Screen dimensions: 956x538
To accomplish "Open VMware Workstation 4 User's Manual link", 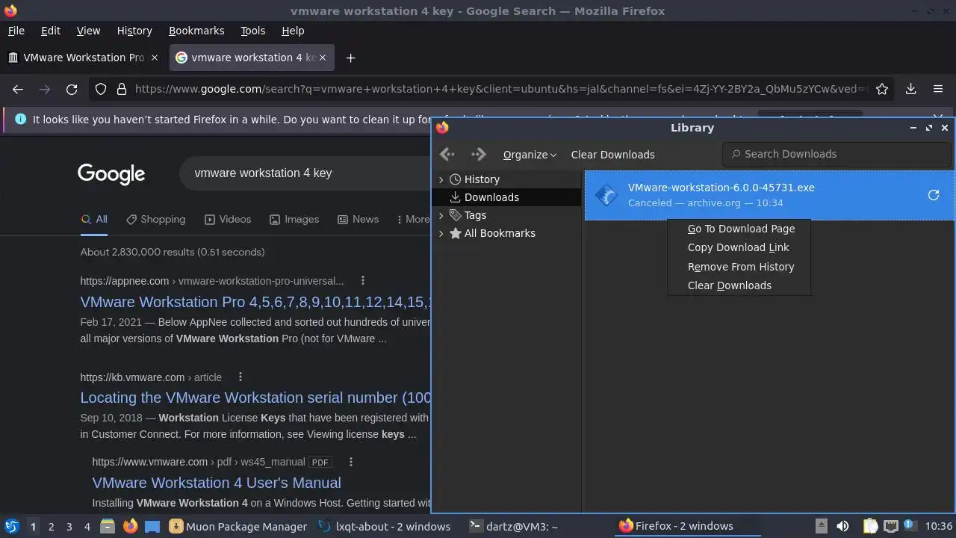I will click(x=217, y=483).
